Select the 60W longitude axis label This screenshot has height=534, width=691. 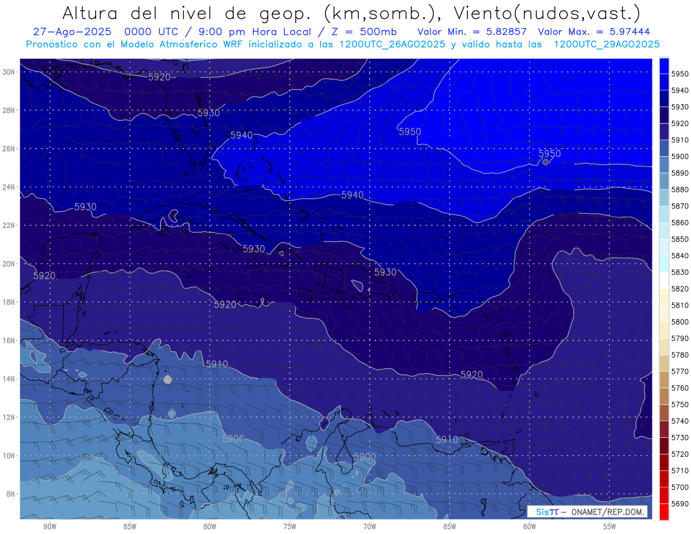pos(530,526)
